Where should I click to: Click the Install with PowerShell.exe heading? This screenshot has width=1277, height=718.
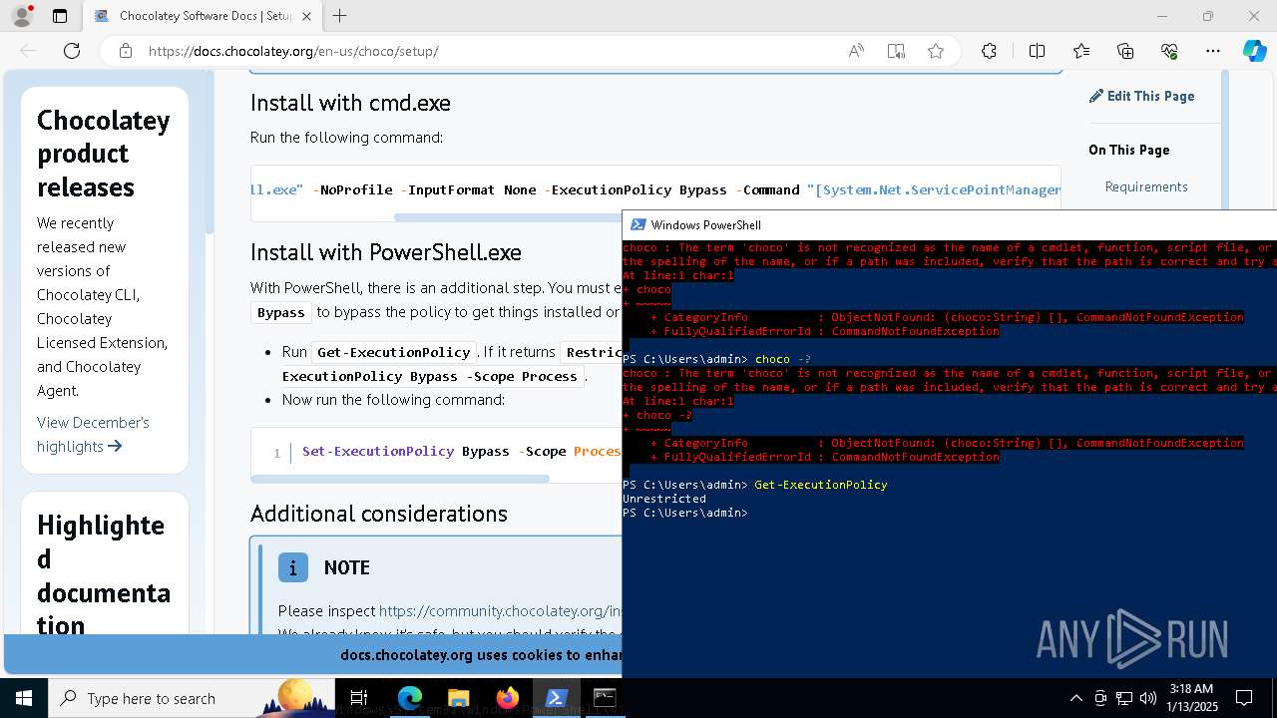coord(386,252)
